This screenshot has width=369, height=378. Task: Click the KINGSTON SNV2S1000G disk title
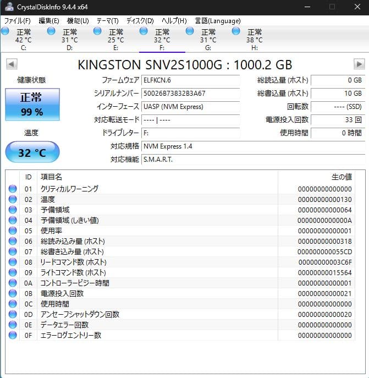[185, 64]
